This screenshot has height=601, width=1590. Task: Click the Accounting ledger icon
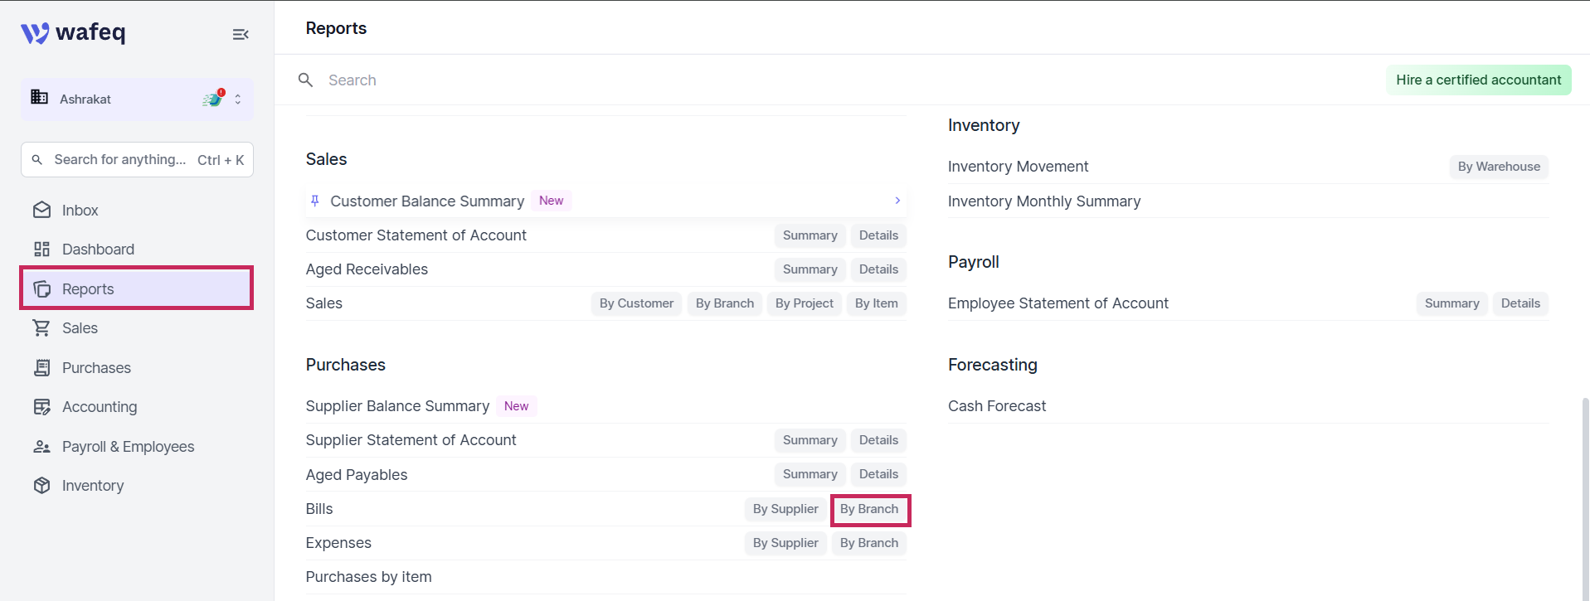[x=41, y=406]
